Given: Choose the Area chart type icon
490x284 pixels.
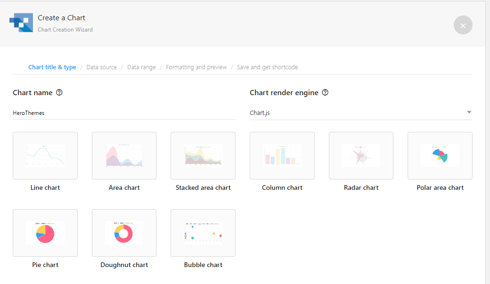Looking at the screenshot, I should [124, 155].
